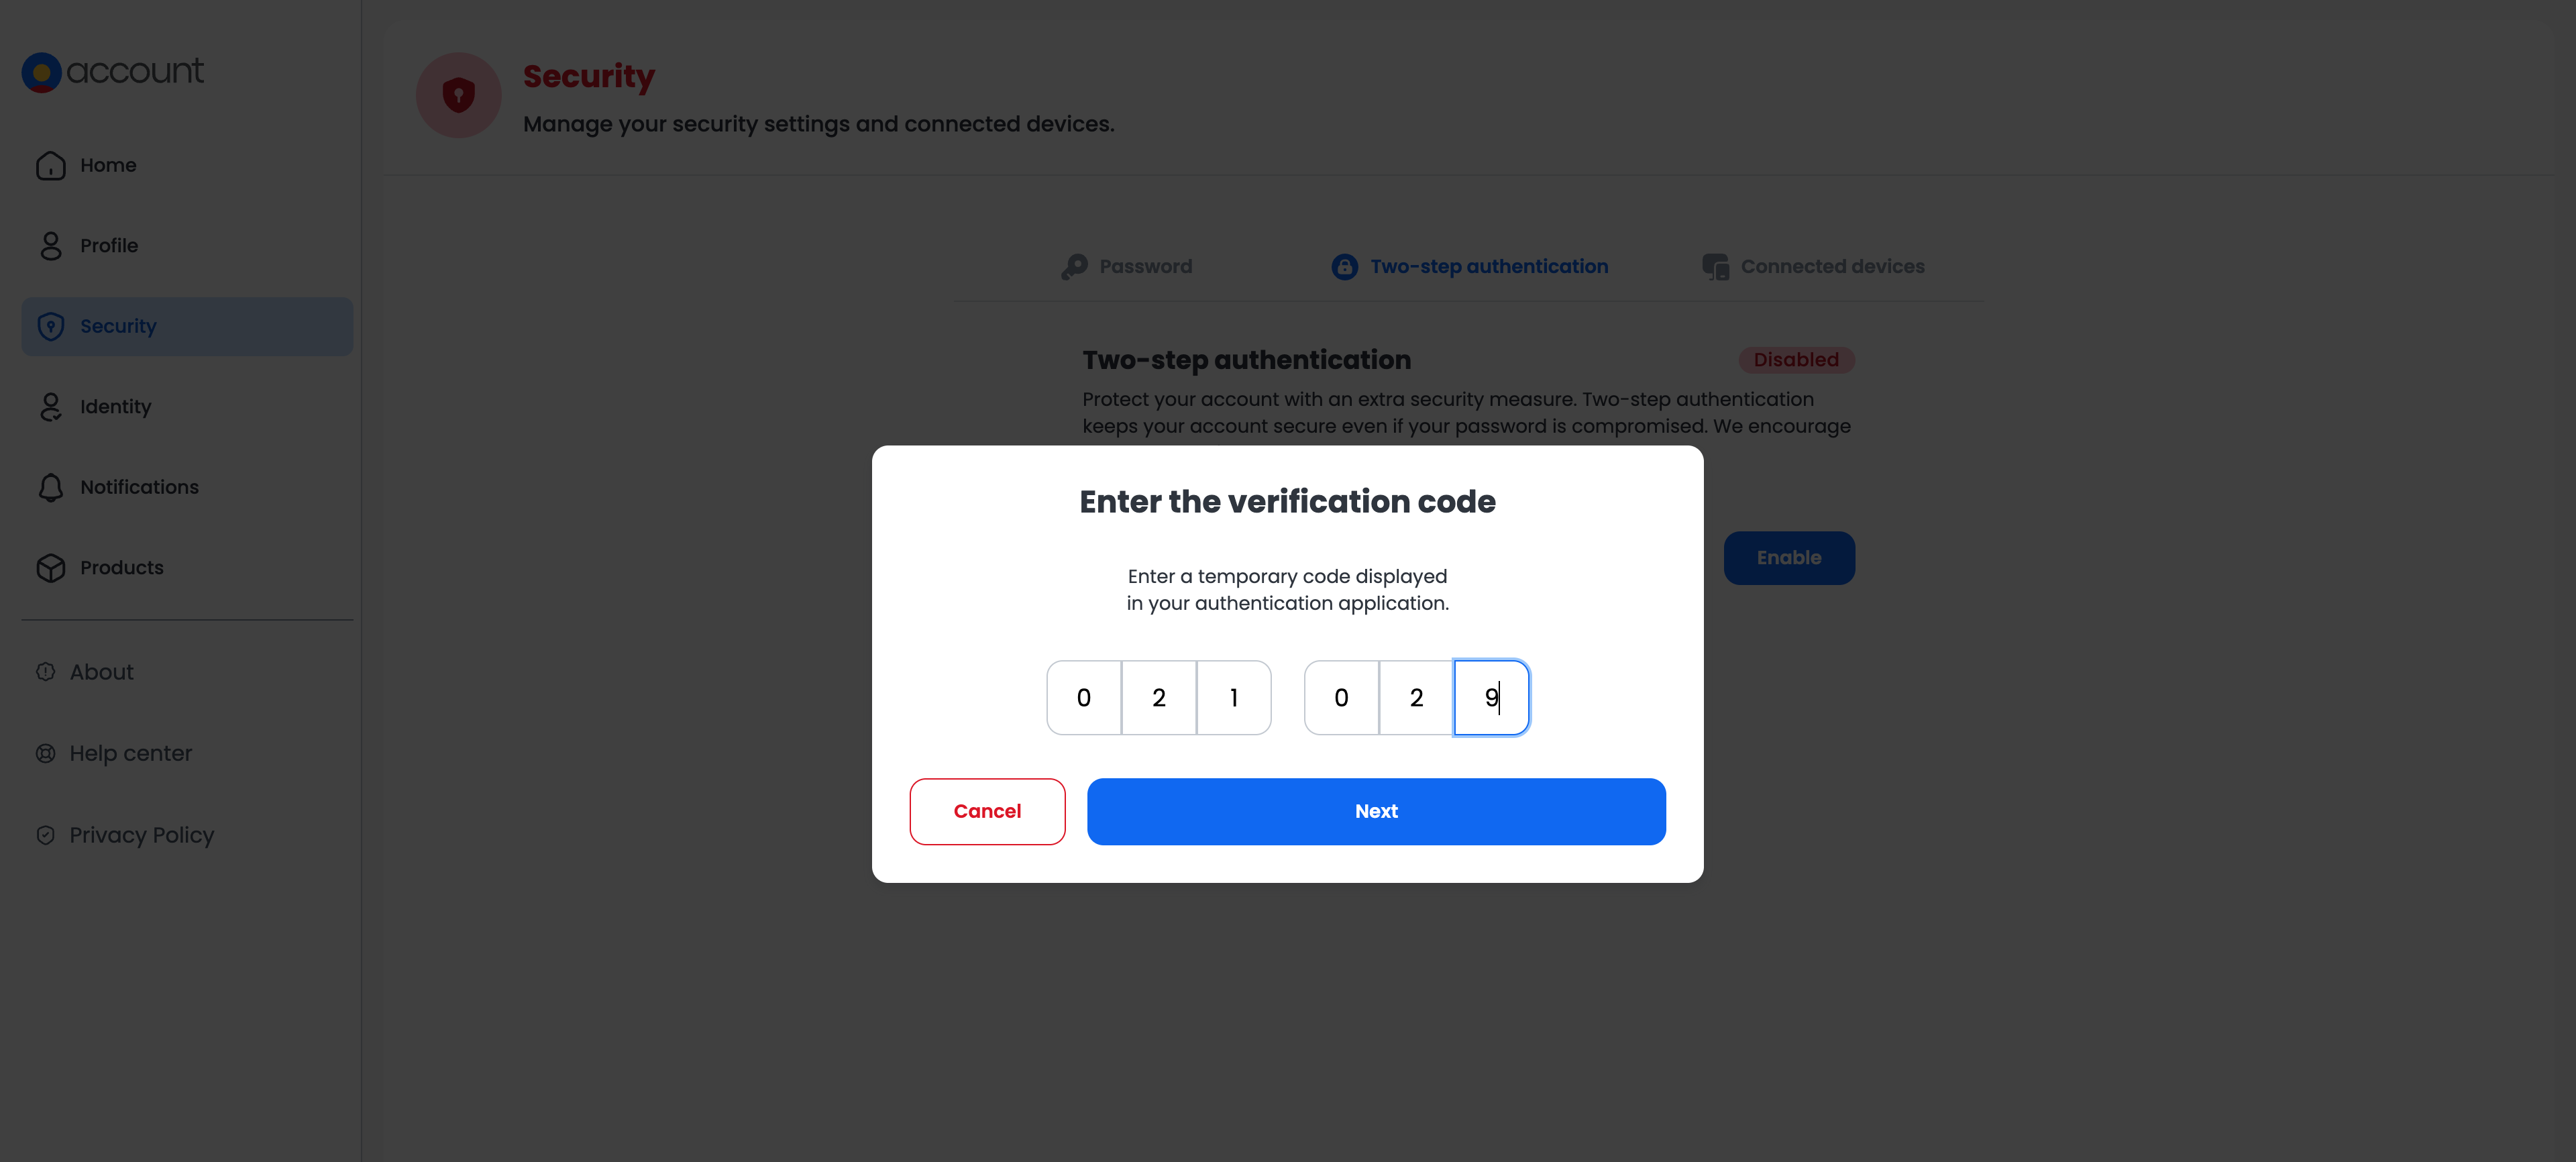Image resolution: width=2576 pixels, height=1162 pixels.
Task: Click the account logo icon
Action: (x=42, y=72)
